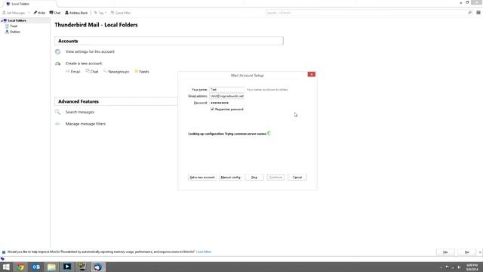The width and height of the screenshot is (483, 272).
Task: Switch to Thunderbird taskbar icon
Action: (97, 267)
